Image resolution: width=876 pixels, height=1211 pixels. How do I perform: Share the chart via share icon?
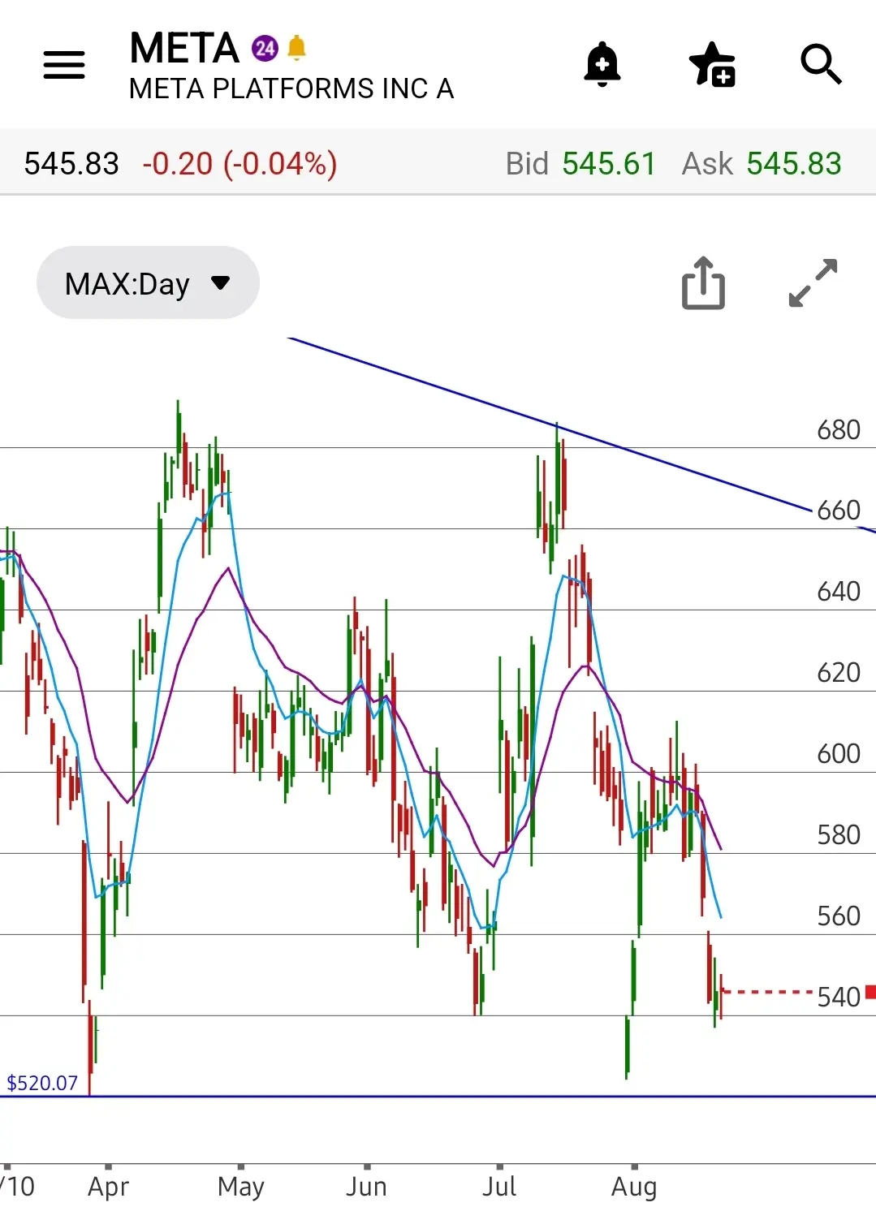pos(703,282)
